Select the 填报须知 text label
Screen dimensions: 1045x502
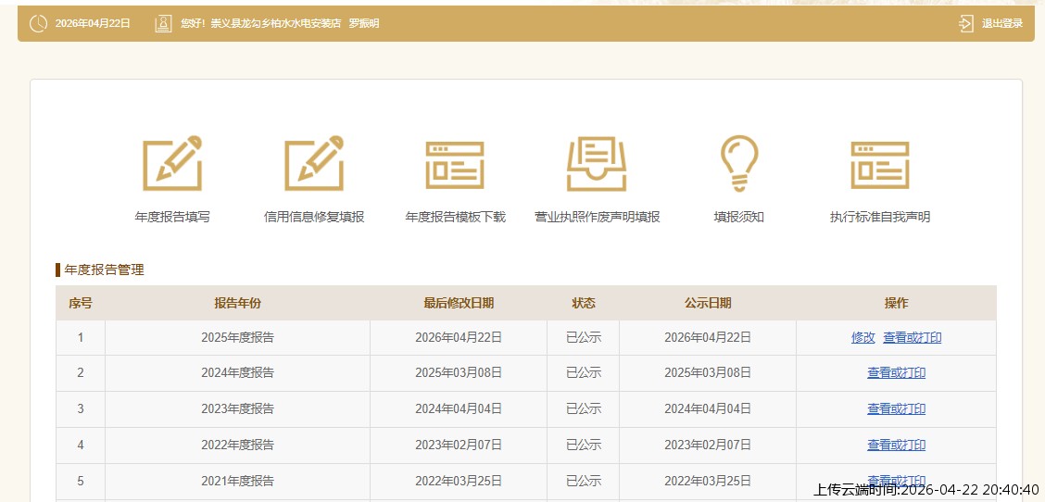[738, 218]
